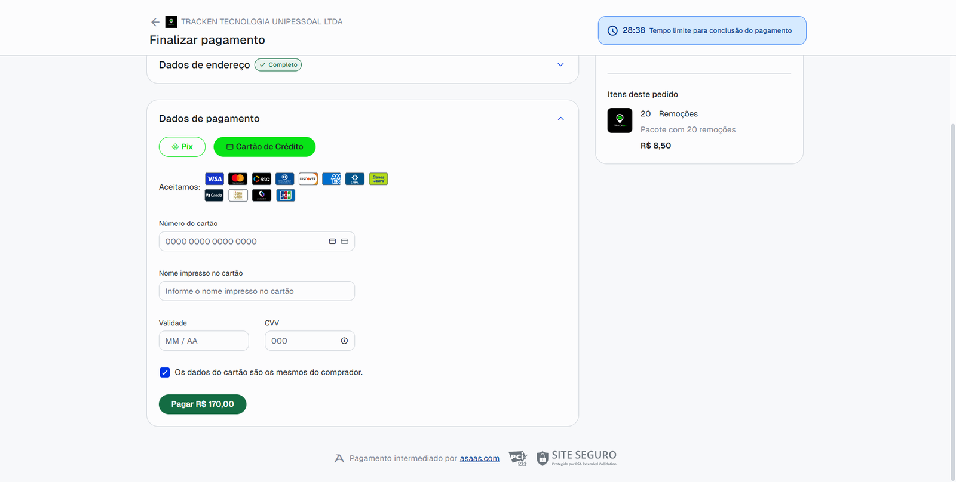Click the Pagar R$ 170,00 button
Viewport: 956px width, 482px height.
click(x=203, y=404)
